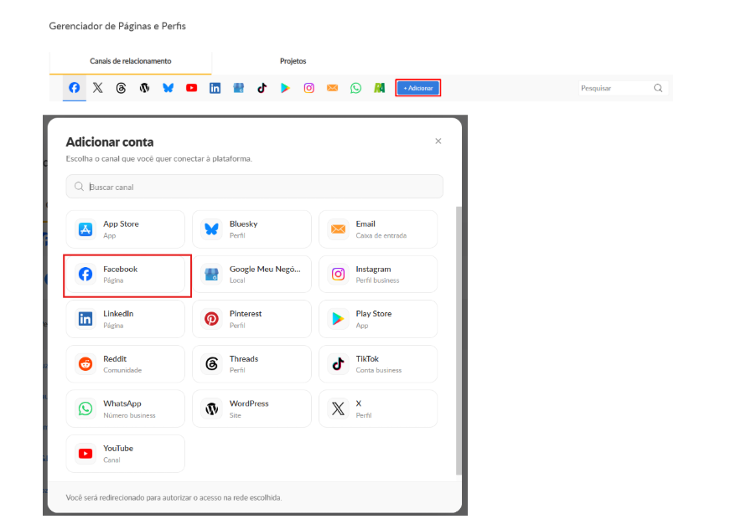Click the + Adicionar button
The width and height of the screenshot is (736, 519).
417,88
